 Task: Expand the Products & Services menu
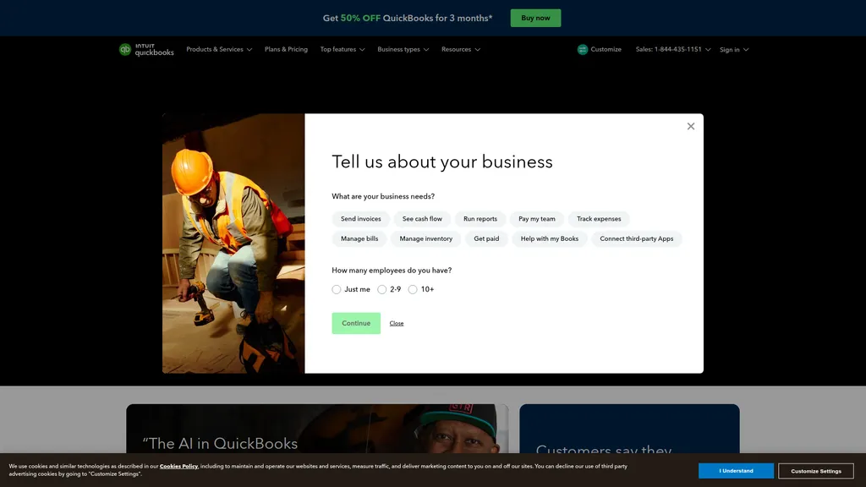pos(219,50)
